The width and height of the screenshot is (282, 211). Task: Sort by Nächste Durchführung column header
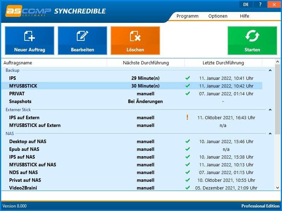pos(146,63)
